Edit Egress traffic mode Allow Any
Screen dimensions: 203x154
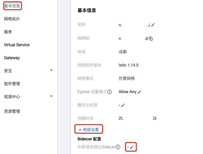point(139,92)
